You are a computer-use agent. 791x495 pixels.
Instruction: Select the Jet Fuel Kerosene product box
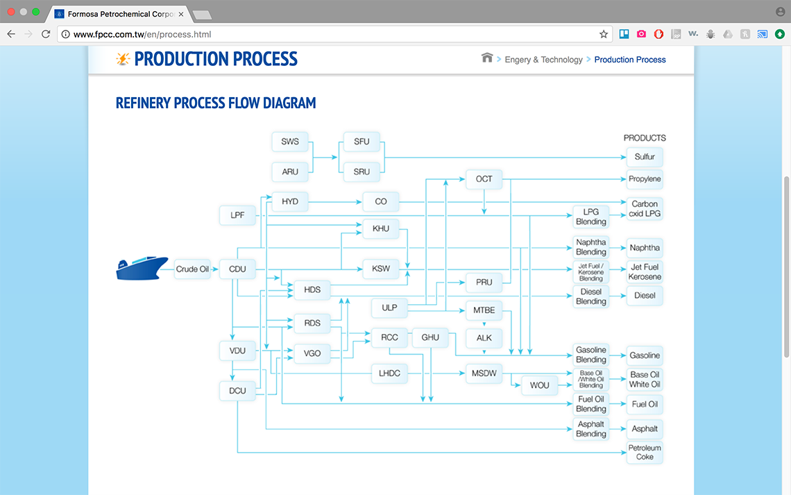point(645,271)
